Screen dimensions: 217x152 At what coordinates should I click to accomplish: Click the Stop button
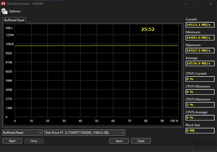point(34,141)
